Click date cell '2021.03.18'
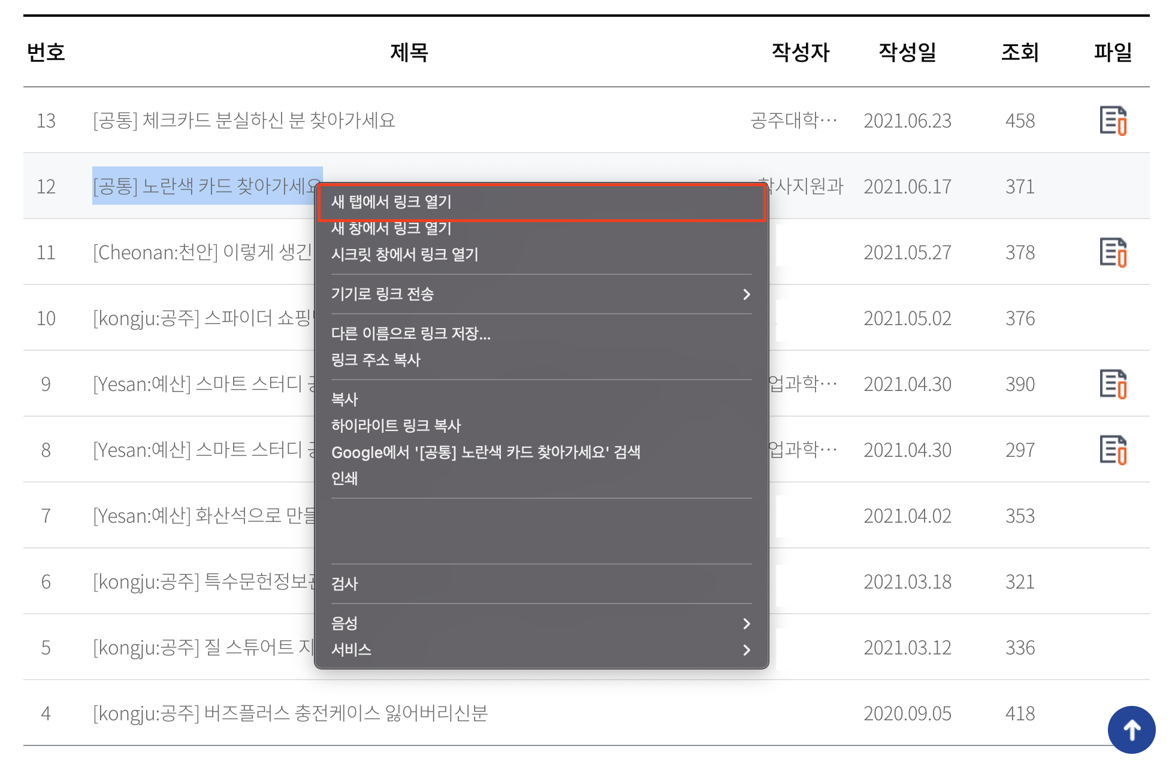The height and width of the screenshot is (761, 1175). coord(907,582)
